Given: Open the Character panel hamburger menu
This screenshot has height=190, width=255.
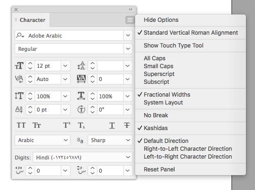Looking at the screenshot, I should [x=130, y=20].
